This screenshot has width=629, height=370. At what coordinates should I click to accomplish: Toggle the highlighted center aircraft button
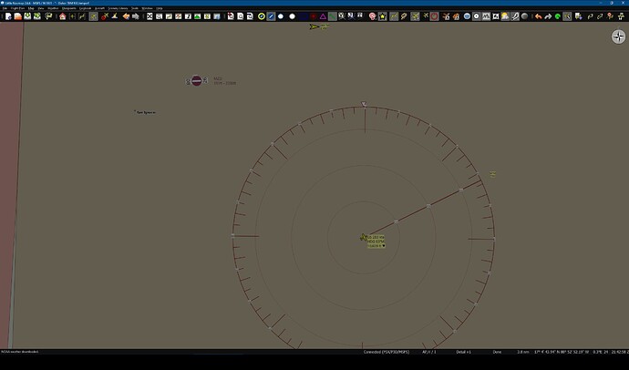click(94, 16)
